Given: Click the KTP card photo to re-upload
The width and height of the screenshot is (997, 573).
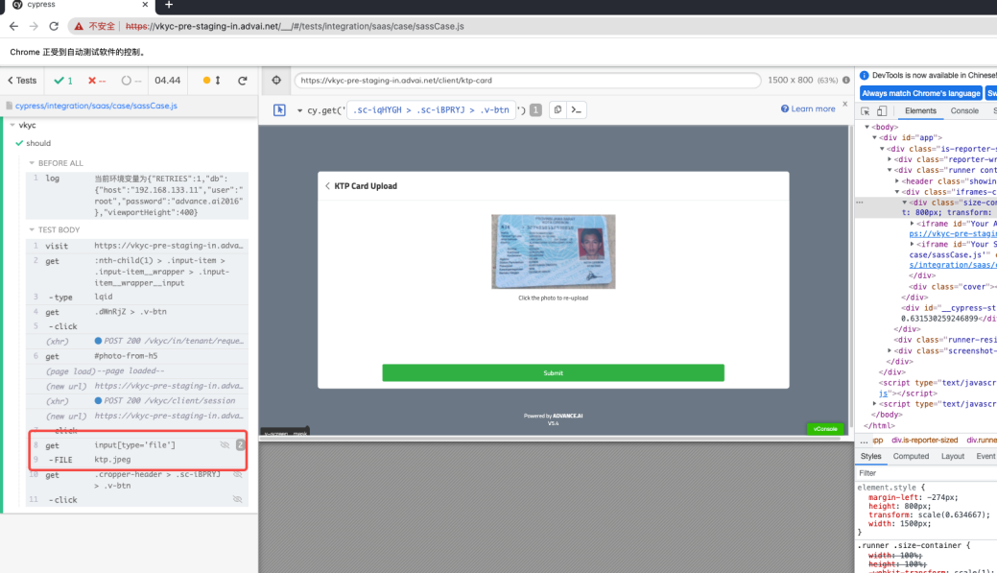Looking at the screenshot, I should (553, 251).
